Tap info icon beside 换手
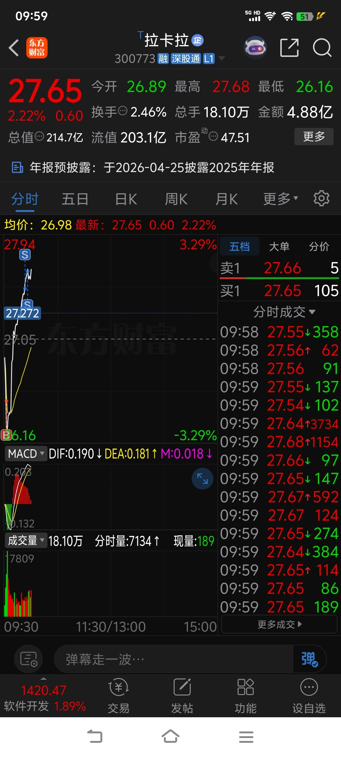Viewport: 341px width, 757px height. (x=123, y=111)
